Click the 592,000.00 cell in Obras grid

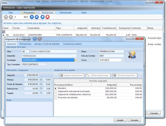81,35
